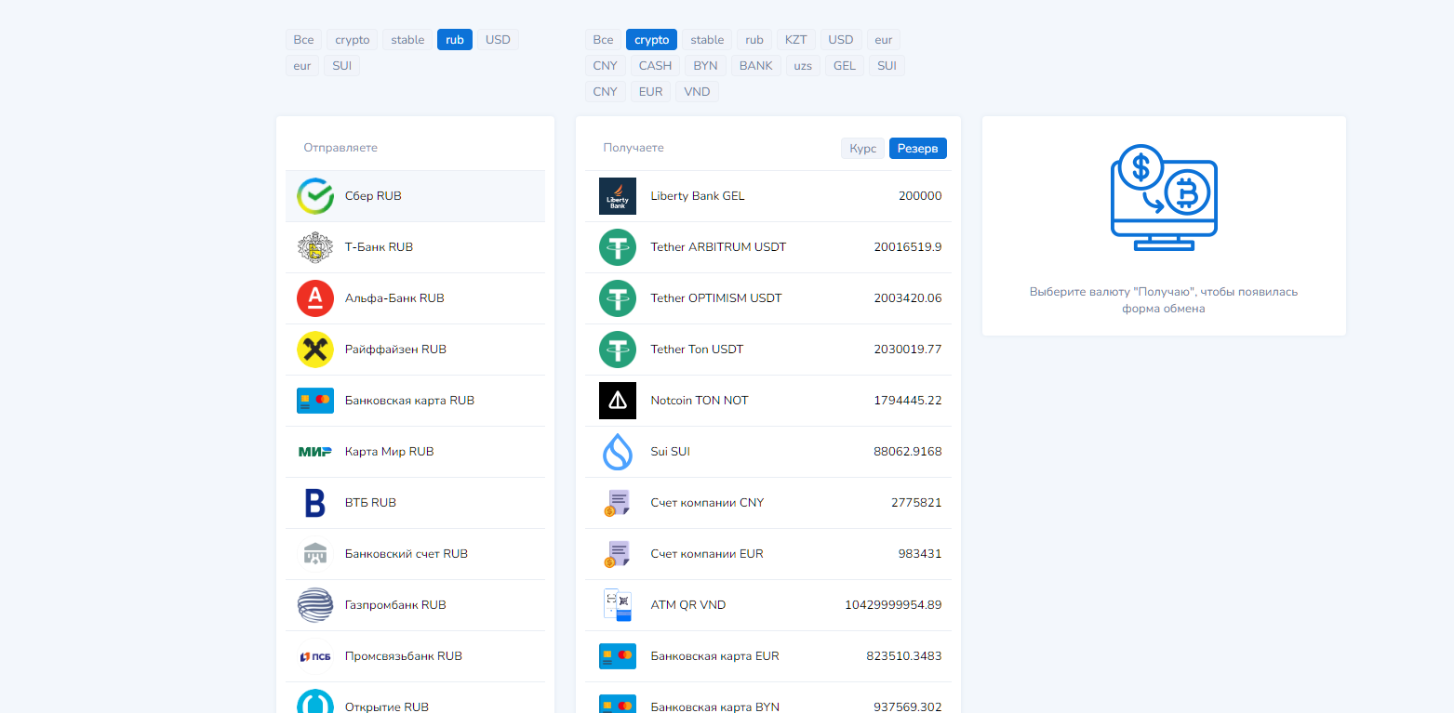Select the eur filter in send filters
This screenshot has width=1454, height=713.
pos(302,65)
